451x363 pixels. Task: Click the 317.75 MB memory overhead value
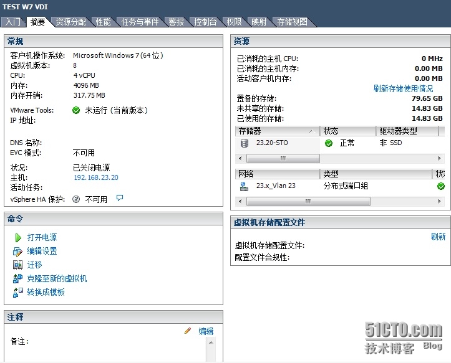click(x=89, y=95)
